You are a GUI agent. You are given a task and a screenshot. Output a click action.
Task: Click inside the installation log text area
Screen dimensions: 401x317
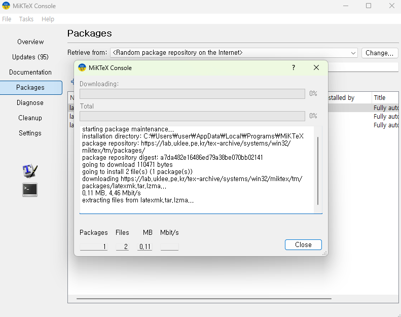[x=197, y=169]
